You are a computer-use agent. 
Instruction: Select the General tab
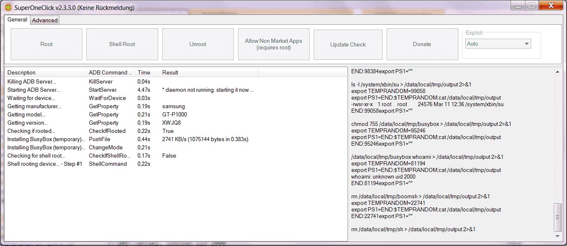click(17, 19)
